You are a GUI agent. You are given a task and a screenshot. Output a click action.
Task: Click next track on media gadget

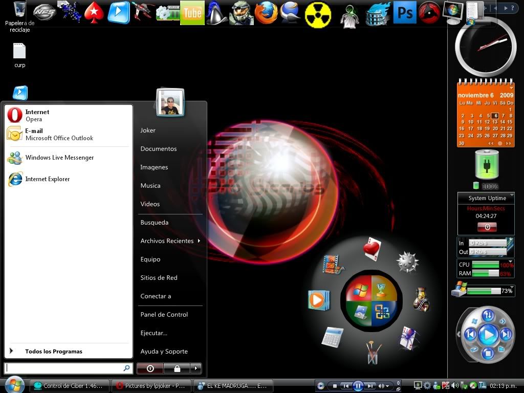coord(506,334)
